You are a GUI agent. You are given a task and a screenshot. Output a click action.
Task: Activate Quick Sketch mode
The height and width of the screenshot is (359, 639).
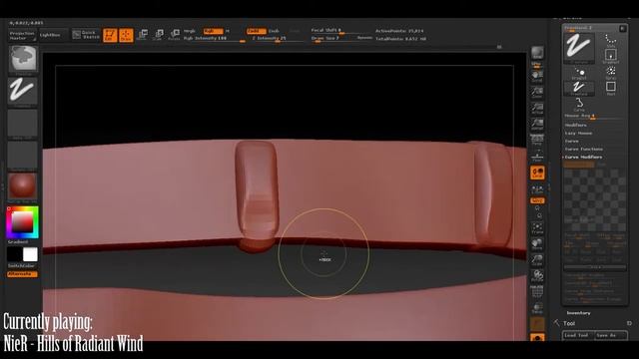click(x=86, y=35)
